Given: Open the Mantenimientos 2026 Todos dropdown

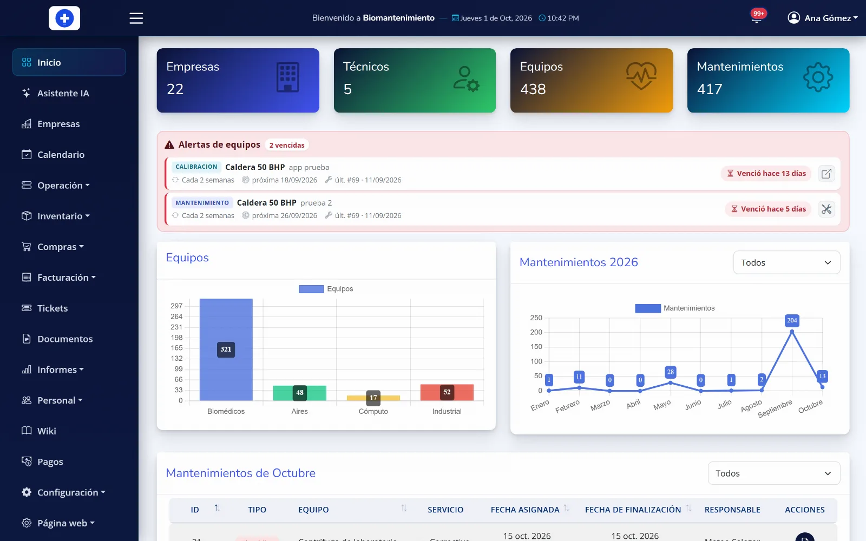Looking at the screenshot, I should [x=786, y=262].
